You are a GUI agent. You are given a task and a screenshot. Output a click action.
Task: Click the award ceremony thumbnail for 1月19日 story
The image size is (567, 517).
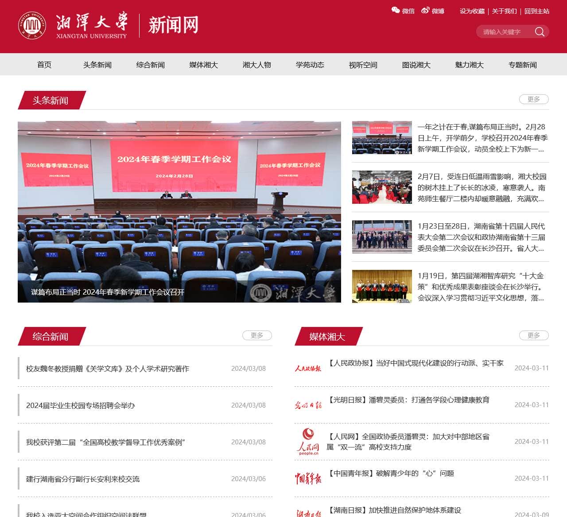click(382, 286)
